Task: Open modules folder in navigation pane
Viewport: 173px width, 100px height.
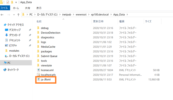Action: 14,51
